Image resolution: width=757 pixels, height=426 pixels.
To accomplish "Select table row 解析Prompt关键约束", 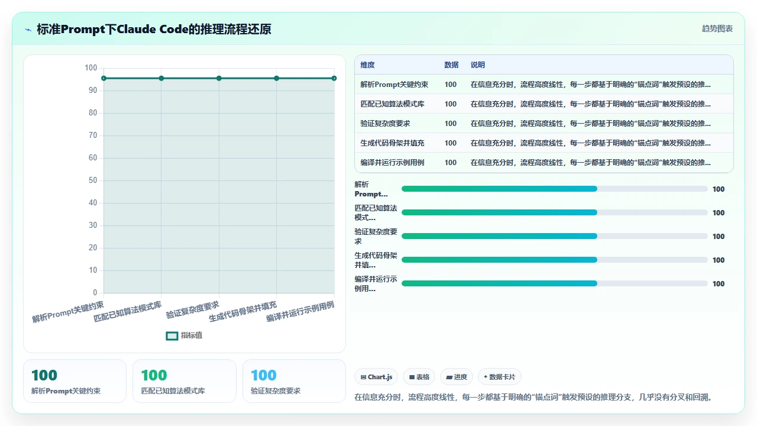I will tap(544, 85).
